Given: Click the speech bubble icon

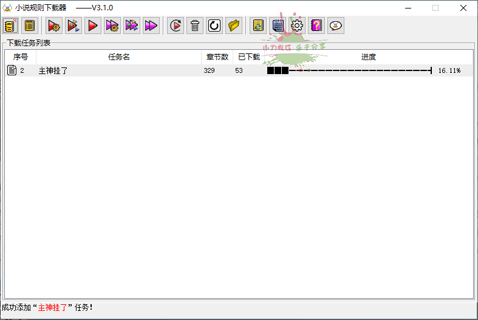Looking at the screenshot, I should click(x=336, y=26).
